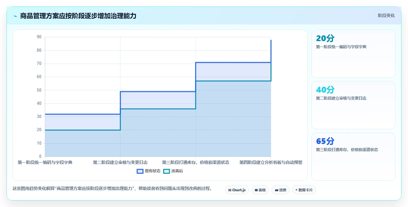Click the card caption 第一阶段统一编码与字段字典
Image resolution: width=408 pixels, height=207 pixels.
click(x=341, y=47)
